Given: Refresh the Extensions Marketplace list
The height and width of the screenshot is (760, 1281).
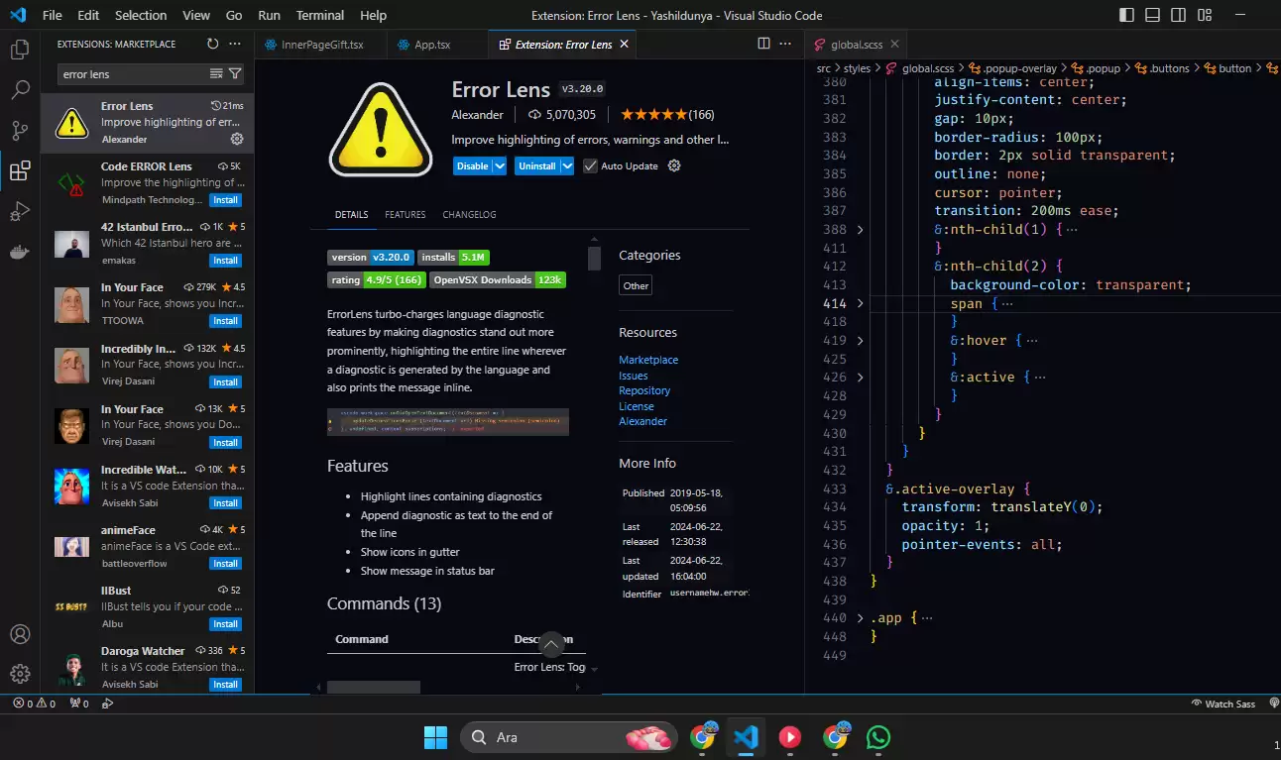Looking at the screenshot, I should click(x=212, y=44).
